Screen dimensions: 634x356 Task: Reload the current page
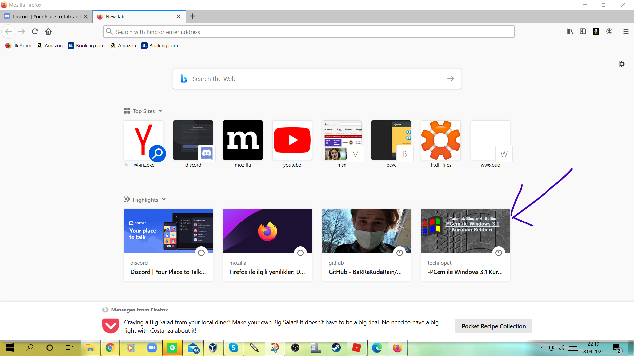click(35, 32)
